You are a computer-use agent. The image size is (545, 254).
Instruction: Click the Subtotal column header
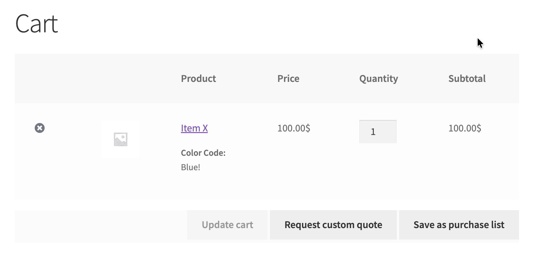[x=467, y=78]
